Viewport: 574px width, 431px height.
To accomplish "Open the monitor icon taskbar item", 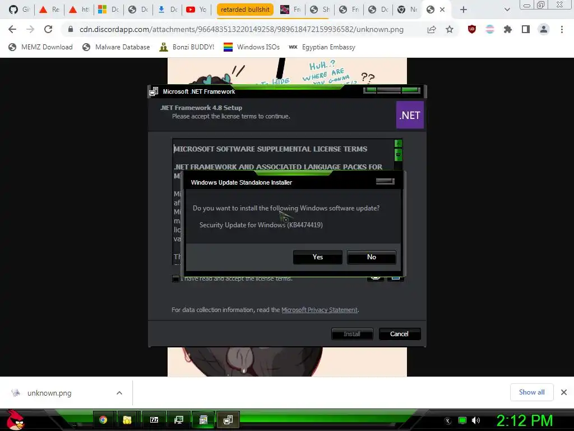I will [x=179, y=420].
